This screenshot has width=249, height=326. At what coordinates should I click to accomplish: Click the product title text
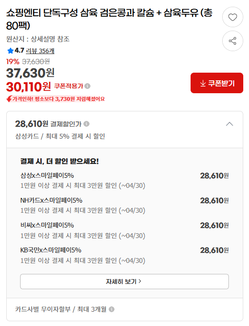tap(109, 19)
